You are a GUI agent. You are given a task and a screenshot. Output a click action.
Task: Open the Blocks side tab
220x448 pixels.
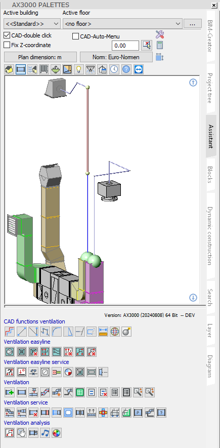[x=210, y=175]
